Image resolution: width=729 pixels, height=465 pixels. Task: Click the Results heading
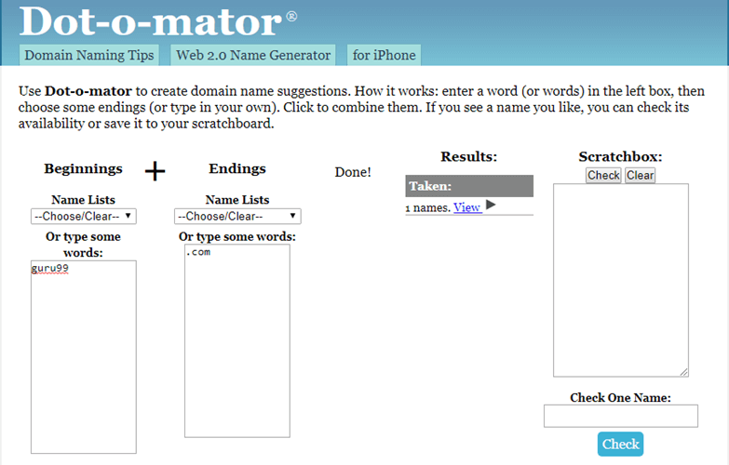pyautogui.click(x=468, y=156)
